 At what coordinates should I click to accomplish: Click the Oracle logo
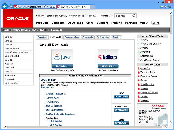click(18, 18)
